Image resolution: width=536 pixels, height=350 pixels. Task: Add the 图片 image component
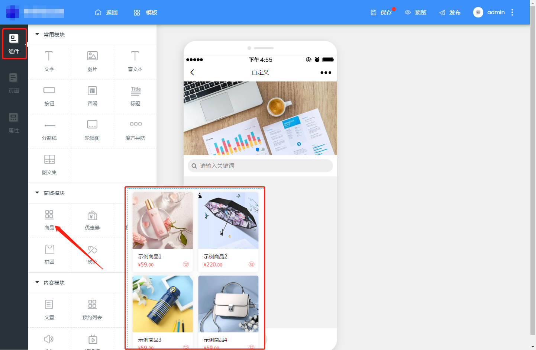(92, 62)
